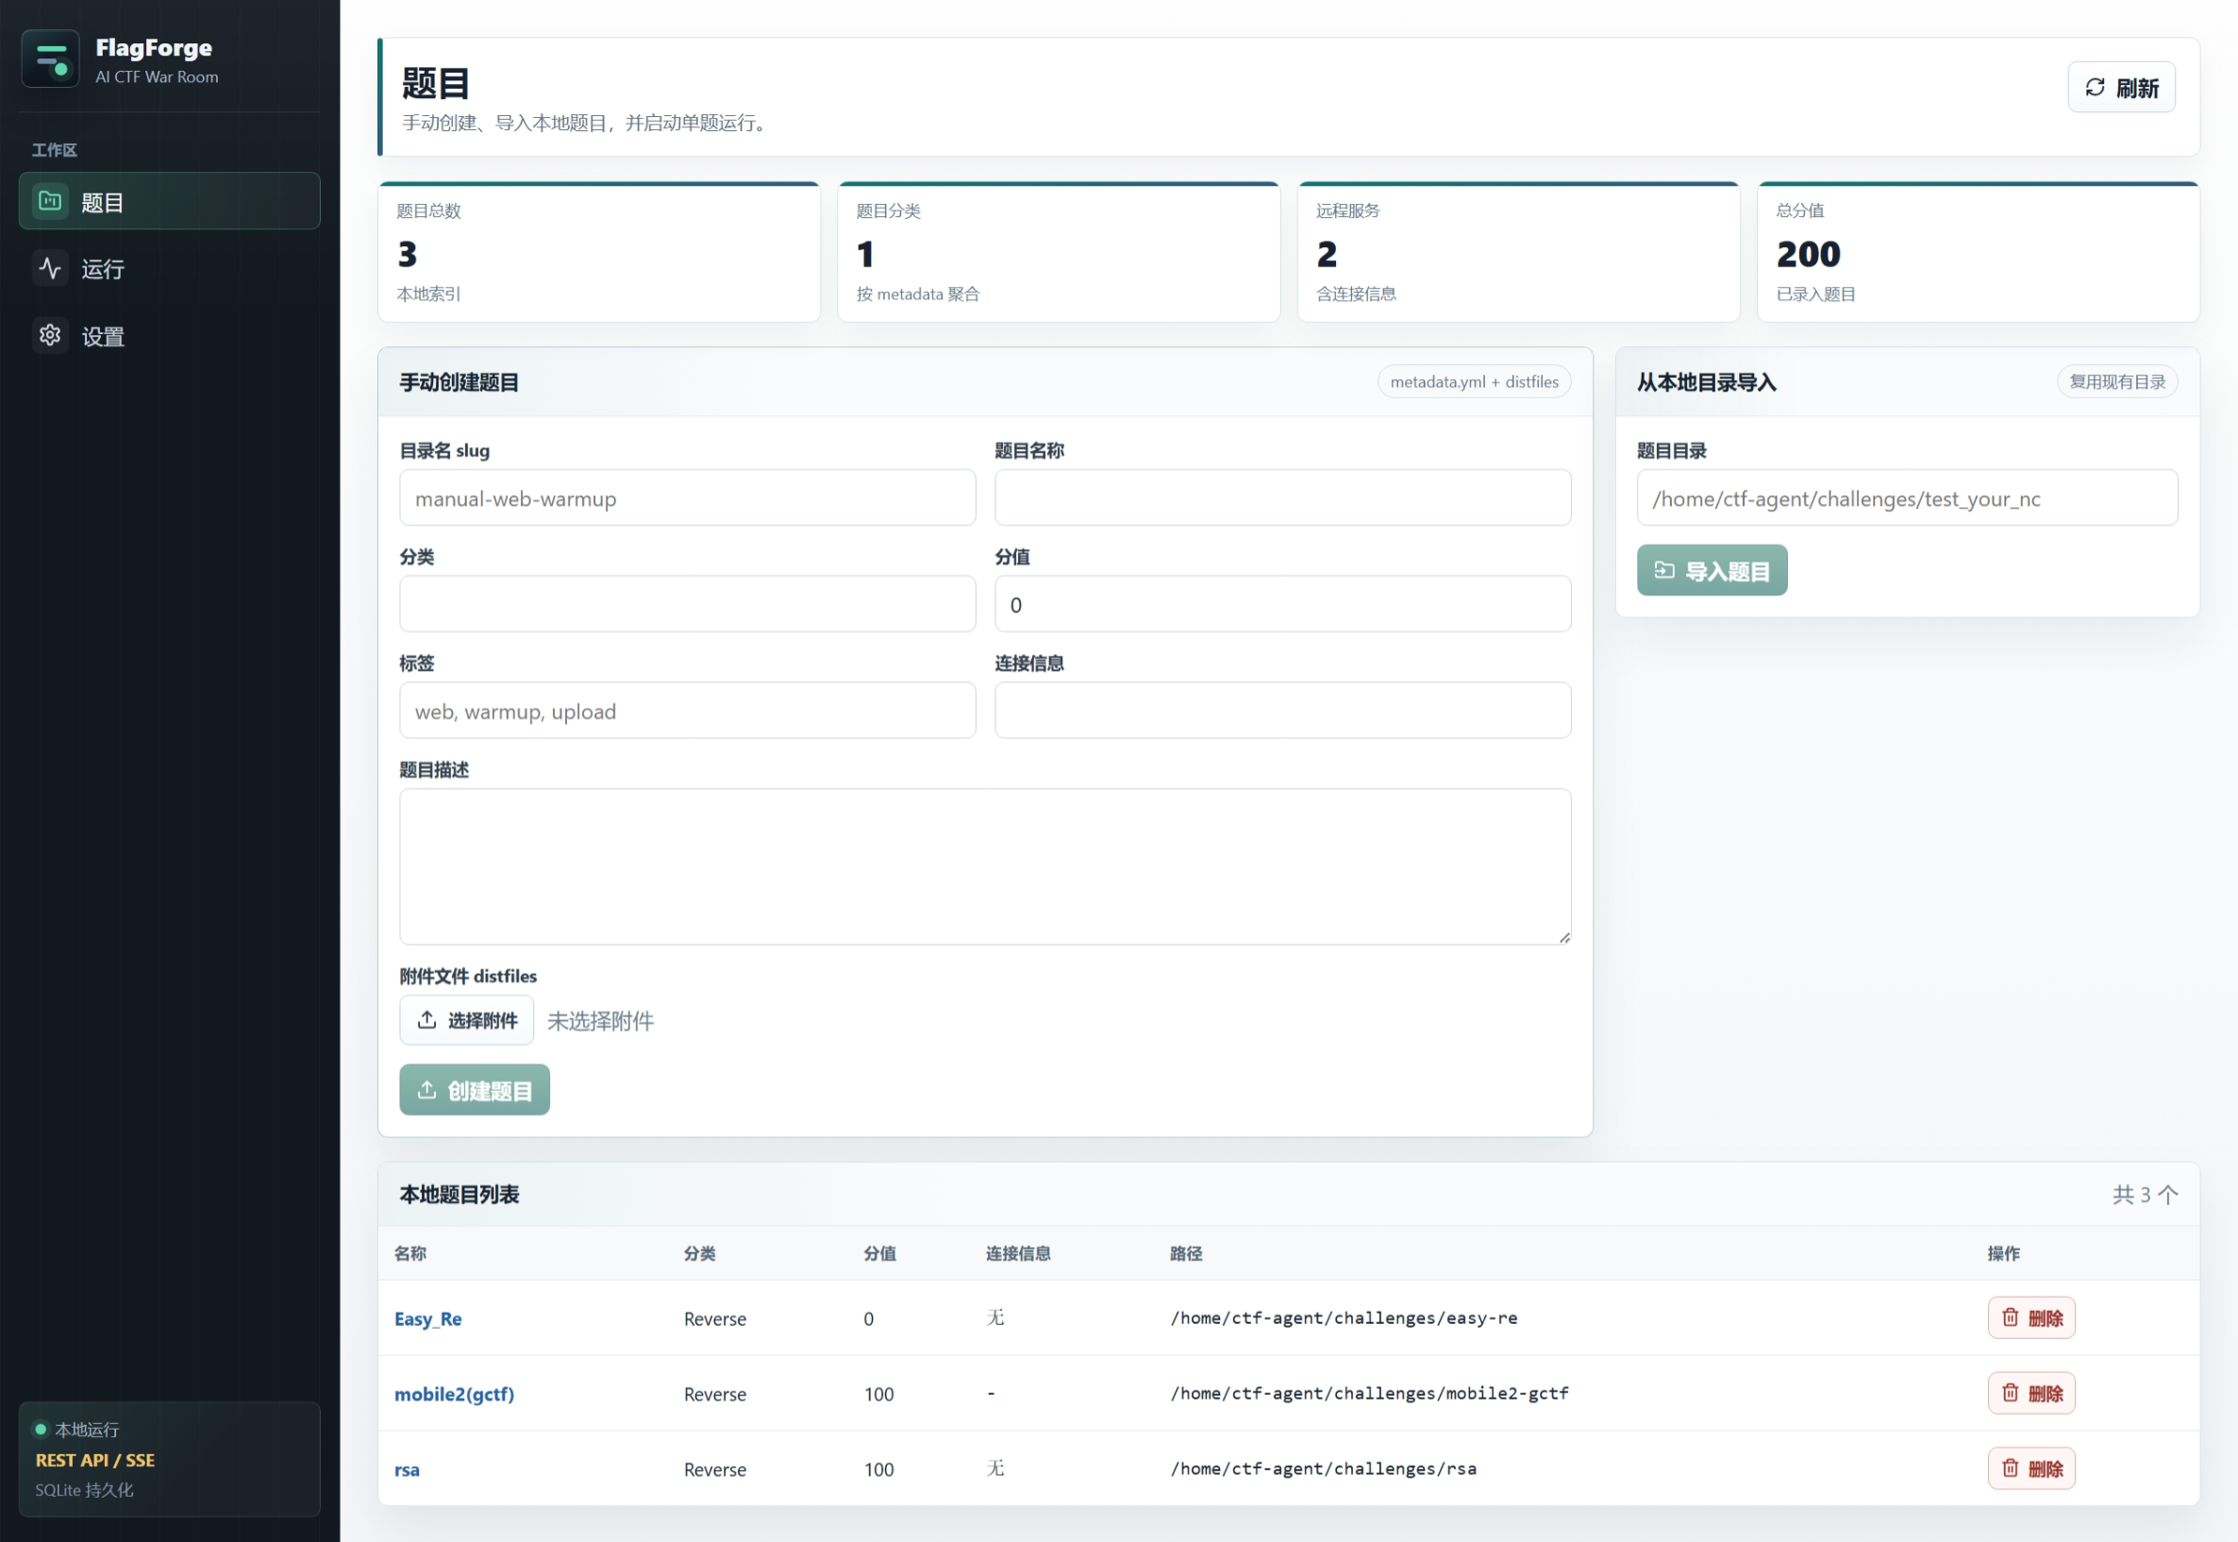Click the 创建题目 button
This screenshot has height=1542, width=2238.
[x=475, y=1090]
